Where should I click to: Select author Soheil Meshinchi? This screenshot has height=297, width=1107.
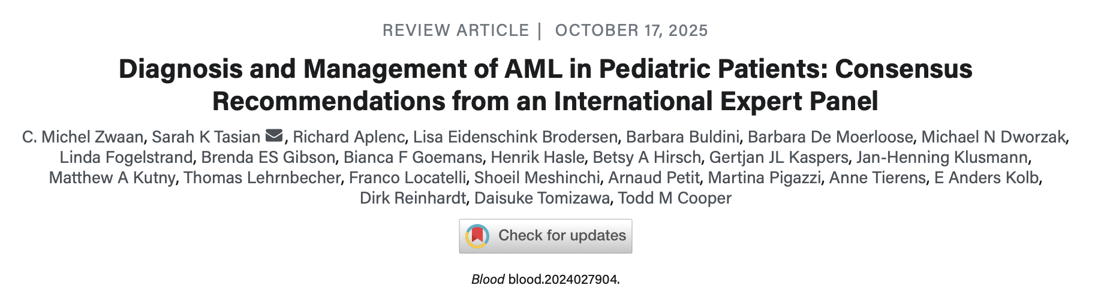(x=537, y=178)
